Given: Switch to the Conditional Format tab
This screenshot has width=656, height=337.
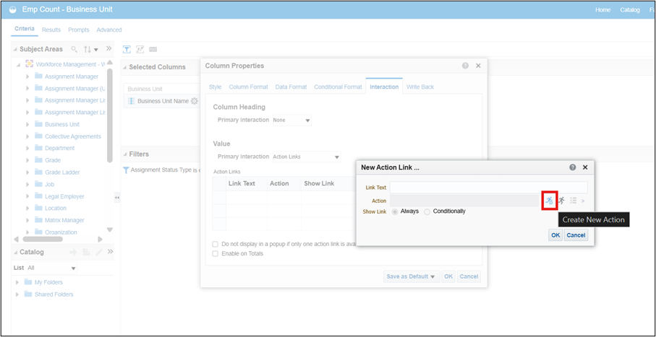Looking at the screenshot, I should coord(337,87).
